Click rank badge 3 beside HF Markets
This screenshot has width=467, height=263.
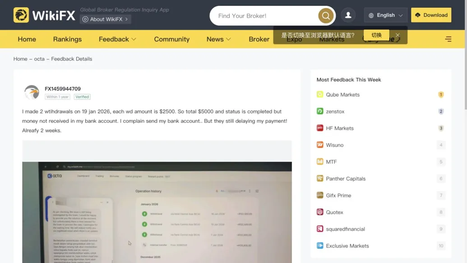click(441, 128)
